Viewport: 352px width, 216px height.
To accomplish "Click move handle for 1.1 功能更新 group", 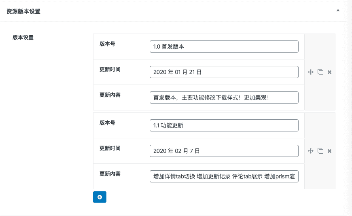I will (x=311, y=151).
